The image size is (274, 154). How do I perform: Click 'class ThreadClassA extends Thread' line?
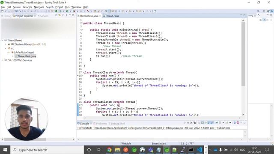pos(110,72)
